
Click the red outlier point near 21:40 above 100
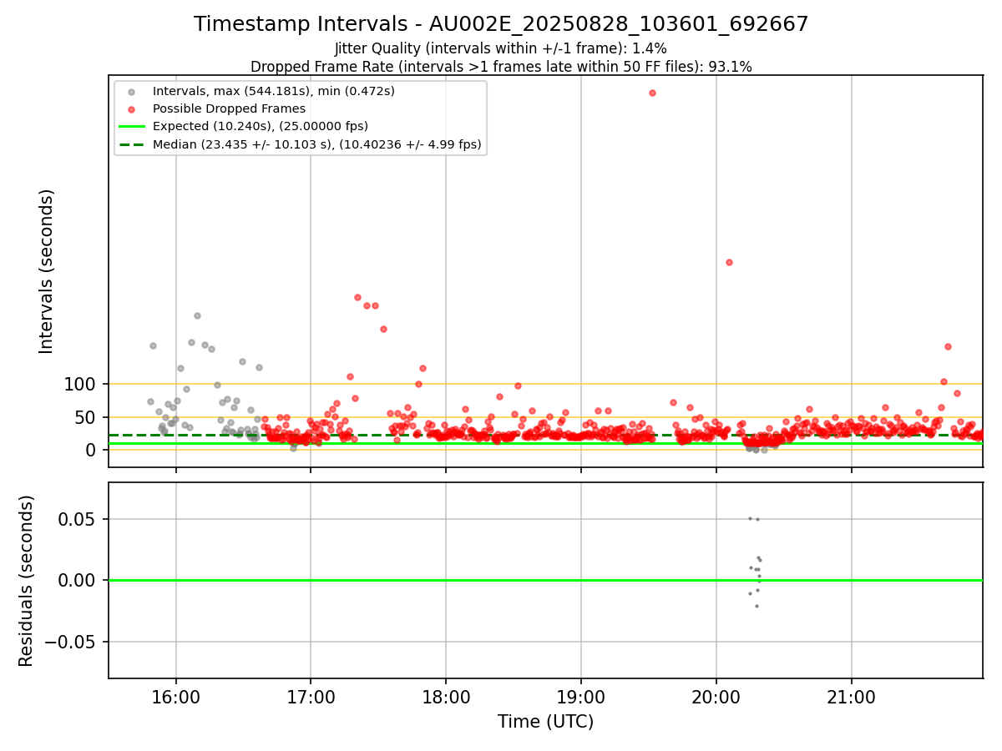[x=948, y=346]
